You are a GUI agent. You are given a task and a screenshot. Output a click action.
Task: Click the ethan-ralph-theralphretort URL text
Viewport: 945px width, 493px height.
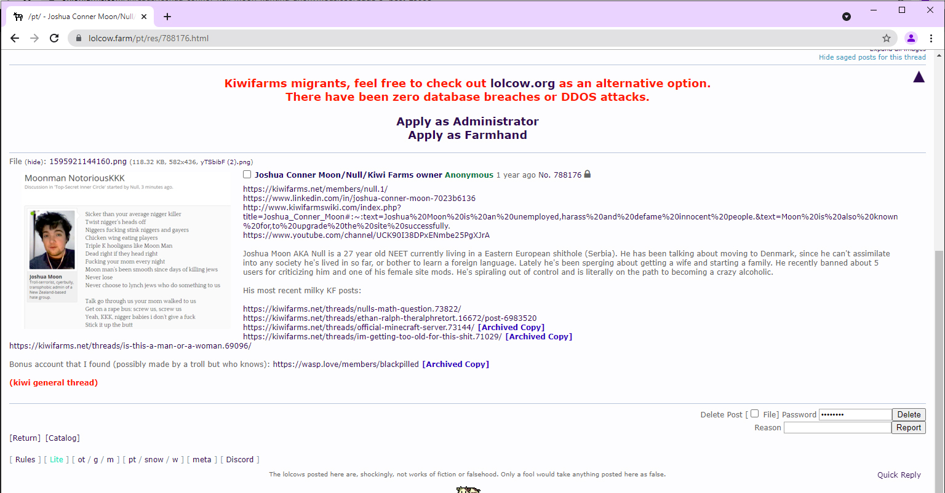pos(390,318)
